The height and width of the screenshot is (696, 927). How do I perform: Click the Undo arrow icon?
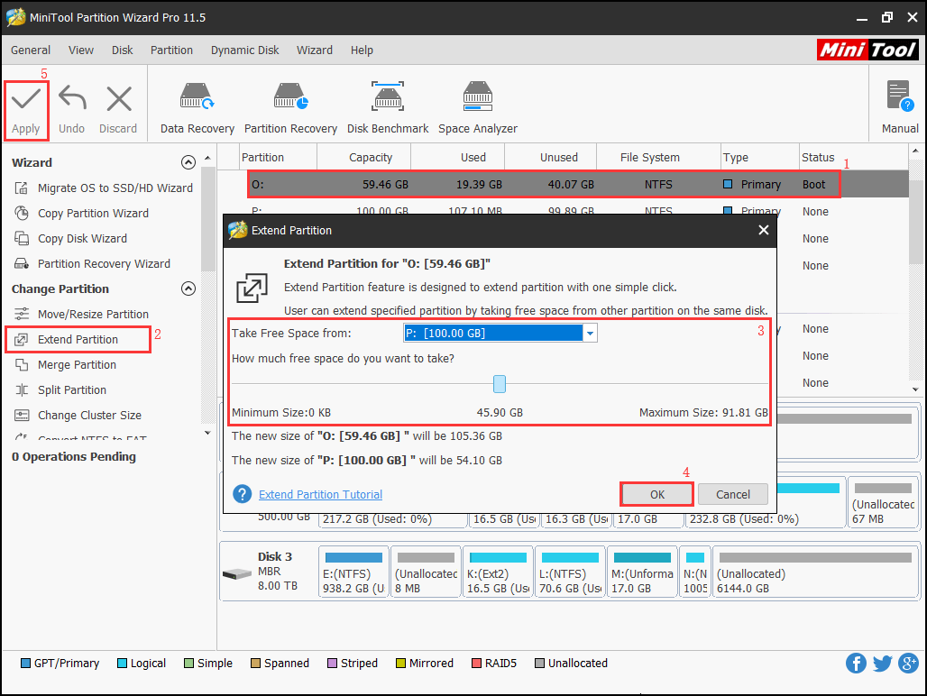tap(72, 98)
